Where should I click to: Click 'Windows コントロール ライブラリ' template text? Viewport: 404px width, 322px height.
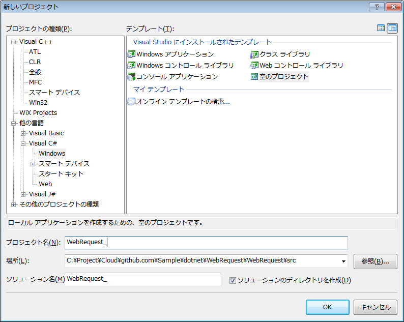[185, 66]
